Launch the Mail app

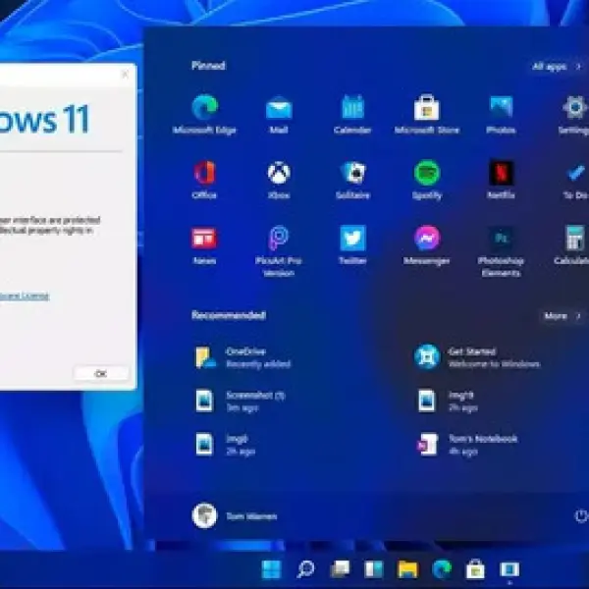pos(279,108)
